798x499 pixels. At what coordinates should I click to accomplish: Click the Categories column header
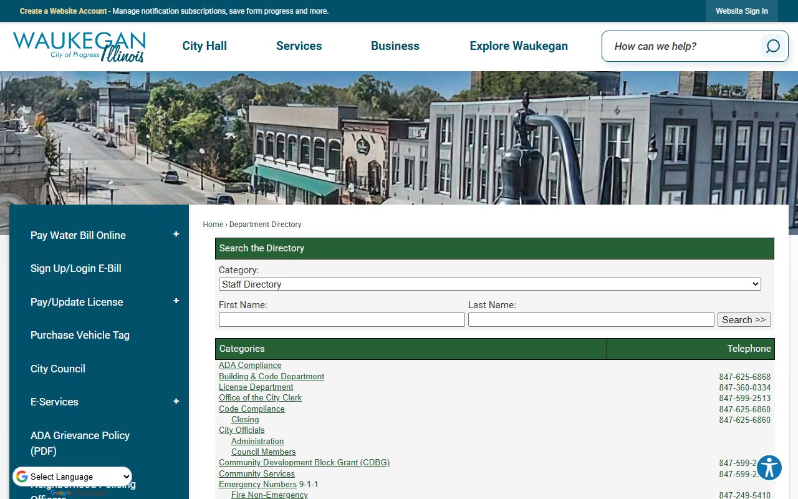click(x=411, y=349)
